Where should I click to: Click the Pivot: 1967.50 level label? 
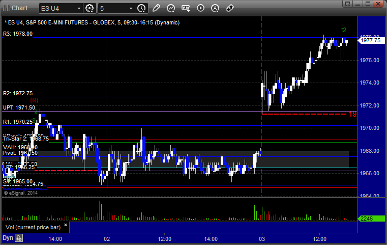[x=20, y=153]
